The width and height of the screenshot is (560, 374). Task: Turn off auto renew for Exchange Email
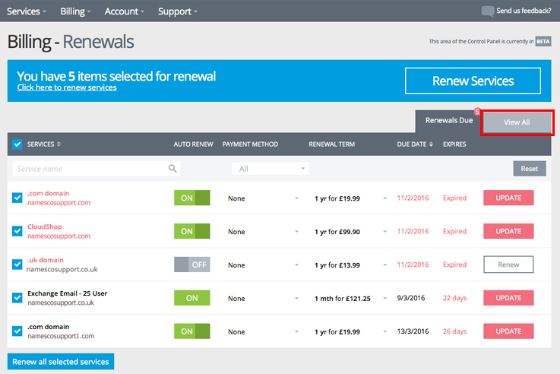pyautogui.click(x=191, y=298)
